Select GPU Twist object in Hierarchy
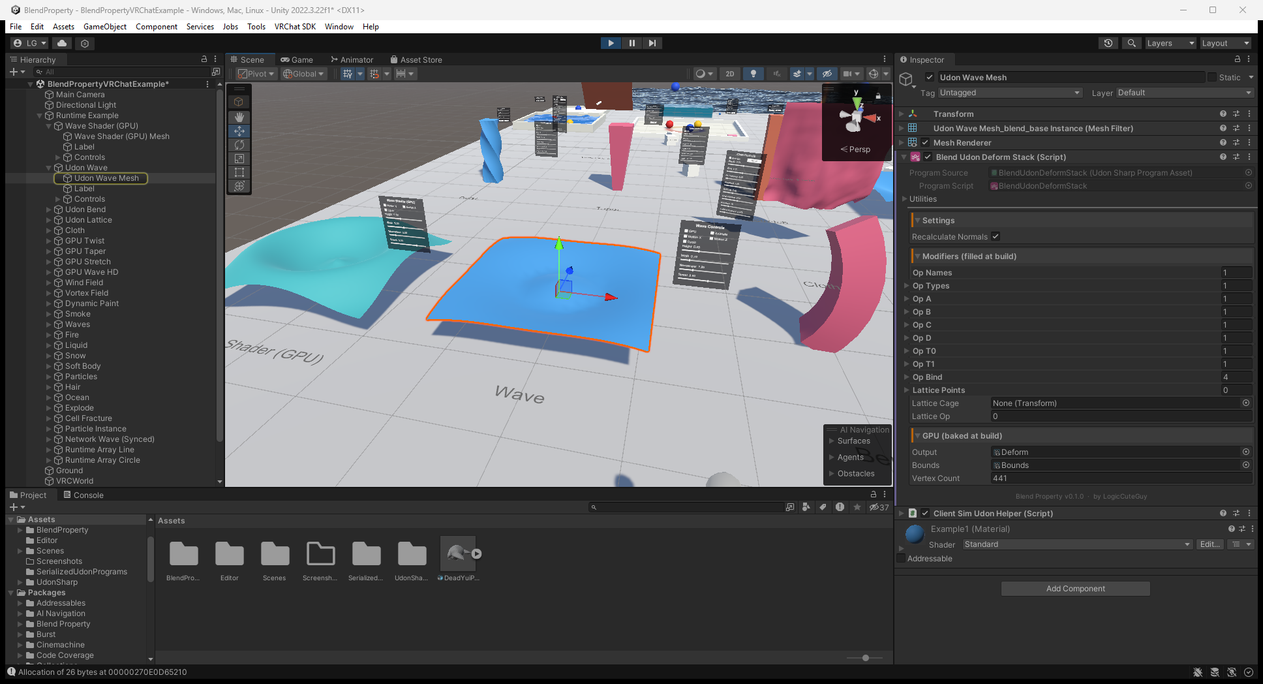1263x684 pixels. click(x=85, y=241)
